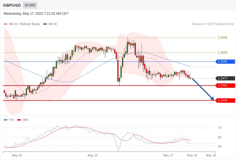The width and height of the screenshot is (236, 160).
Task: Click the red 1.2440 support price tag
Action: (225, 100)
